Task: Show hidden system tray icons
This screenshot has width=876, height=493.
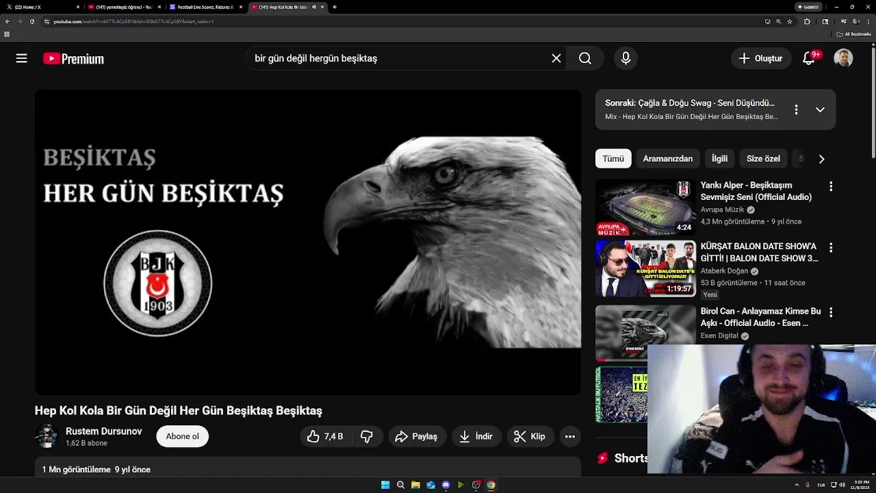Action: coord(797,485)
